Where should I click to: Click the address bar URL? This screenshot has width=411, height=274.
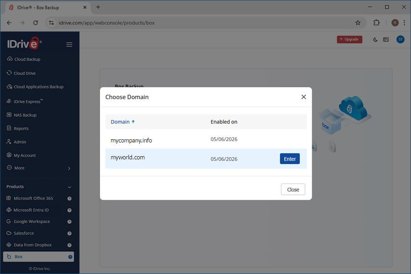(106, 23)
